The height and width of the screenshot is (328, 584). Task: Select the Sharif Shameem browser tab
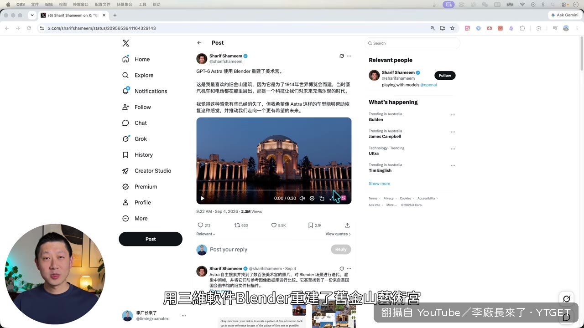(x=72, y=15)
